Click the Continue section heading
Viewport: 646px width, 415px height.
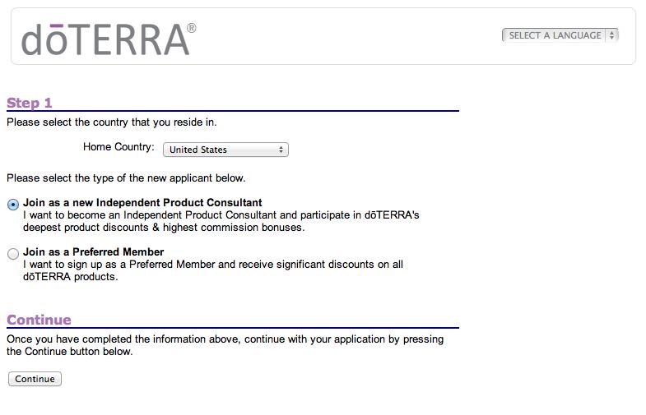[39, 320]
